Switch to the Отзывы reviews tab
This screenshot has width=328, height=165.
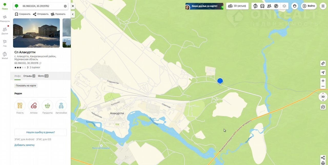click(29, 76)
